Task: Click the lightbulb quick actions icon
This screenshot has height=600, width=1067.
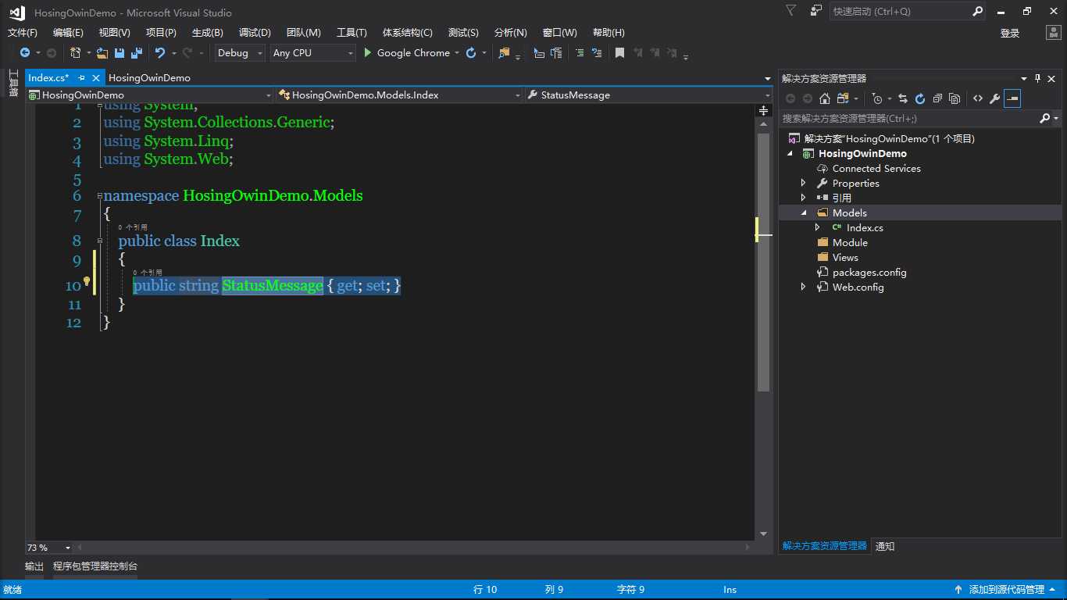Action: 87,281
